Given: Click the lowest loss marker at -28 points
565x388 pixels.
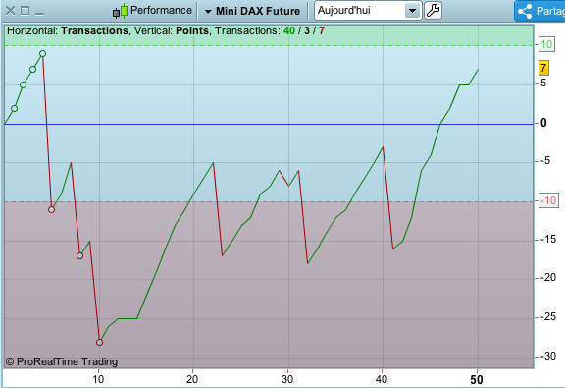Looking at the screenshot, I should pyautogui.click(x=99, y=342).
